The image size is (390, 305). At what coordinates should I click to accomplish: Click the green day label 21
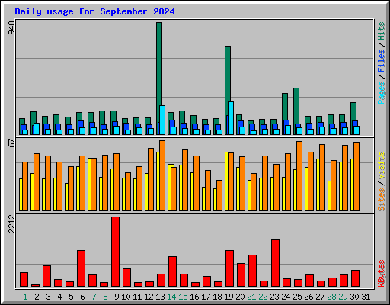pyautogui.click(x=251, y=297)
